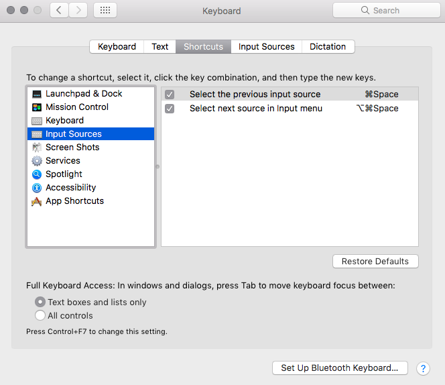Open help with the question mark button
The width and height of the screenshot is (445, 385).
(423, 368)
